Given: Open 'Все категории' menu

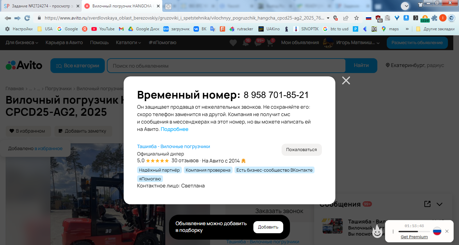Looking at the screenshot, I should pyautogui.click(x=78, y=66).
